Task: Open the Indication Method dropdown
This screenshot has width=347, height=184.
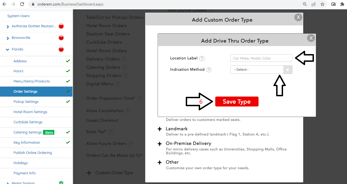Action: (261, 70)
